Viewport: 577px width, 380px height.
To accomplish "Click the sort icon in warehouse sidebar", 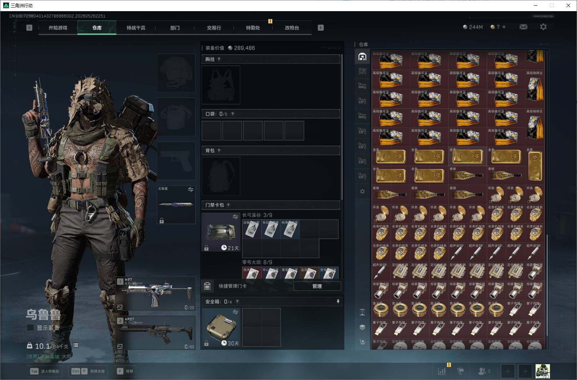I will pyautogui.click(x=362, y=342).
